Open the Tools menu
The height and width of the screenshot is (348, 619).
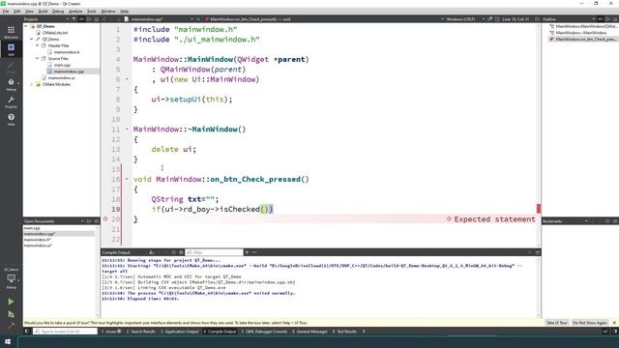(x=92, y=12)
